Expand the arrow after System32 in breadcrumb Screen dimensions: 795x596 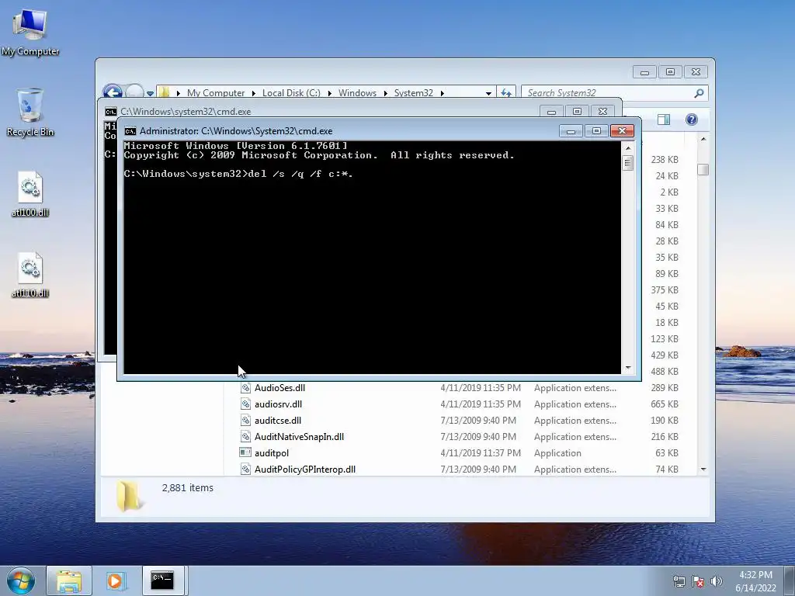(x=442, y=93)
